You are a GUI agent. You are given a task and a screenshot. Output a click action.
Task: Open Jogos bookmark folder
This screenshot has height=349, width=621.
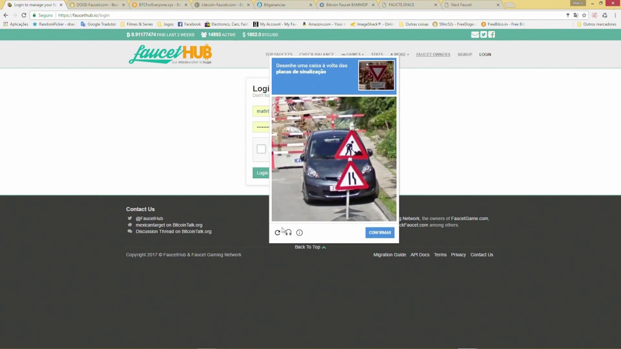[x=165, y=24]
